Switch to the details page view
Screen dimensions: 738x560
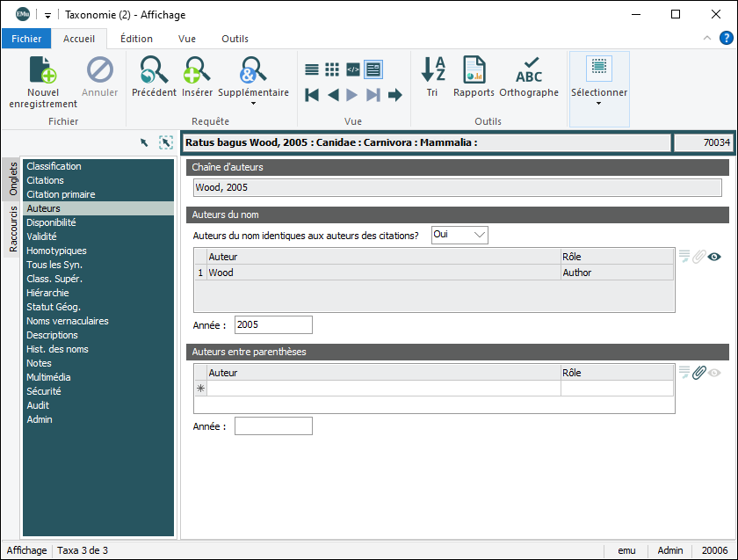pos(373,69)
